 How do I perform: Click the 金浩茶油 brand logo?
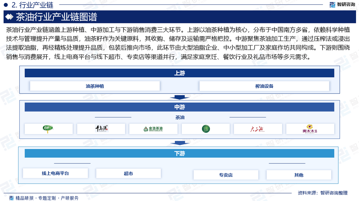[x=153, y=129]
